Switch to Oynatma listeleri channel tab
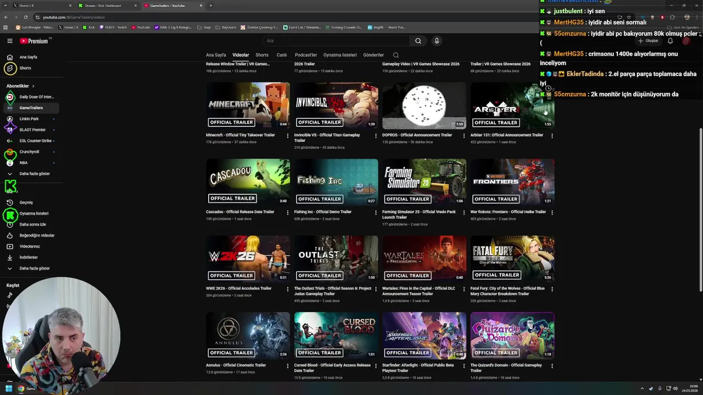This screenshot has height=395, width=703. pyautogui.click(x=340, y=55)
